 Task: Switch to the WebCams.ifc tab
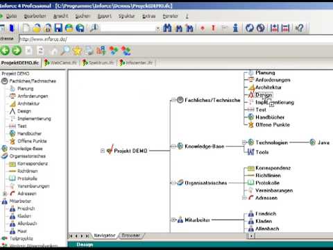60,62
